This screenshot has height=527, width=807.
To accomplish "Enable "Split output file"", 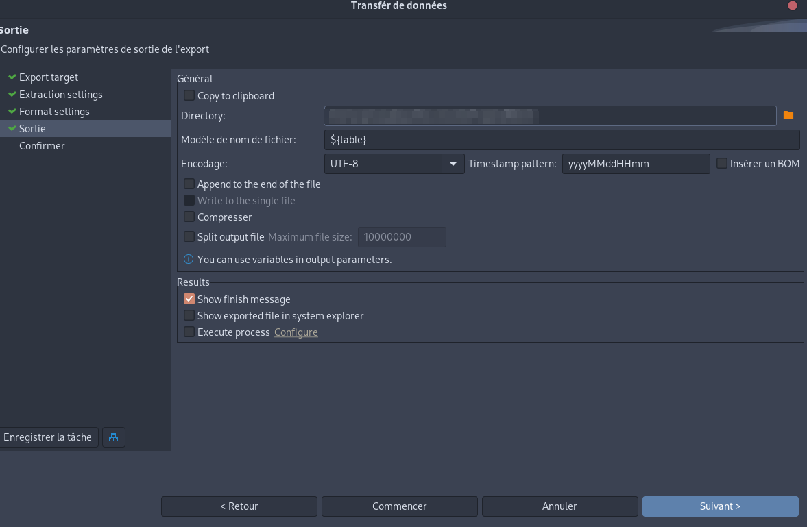I will 189,236.
